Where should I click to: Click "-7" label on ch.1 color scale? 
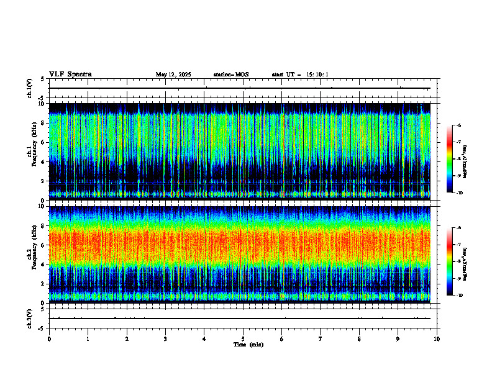pos(458,142)
